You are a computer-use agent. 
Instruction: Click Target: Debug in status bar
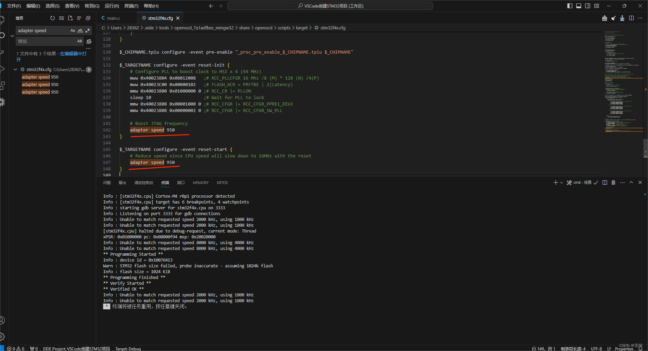pos(128,349)
